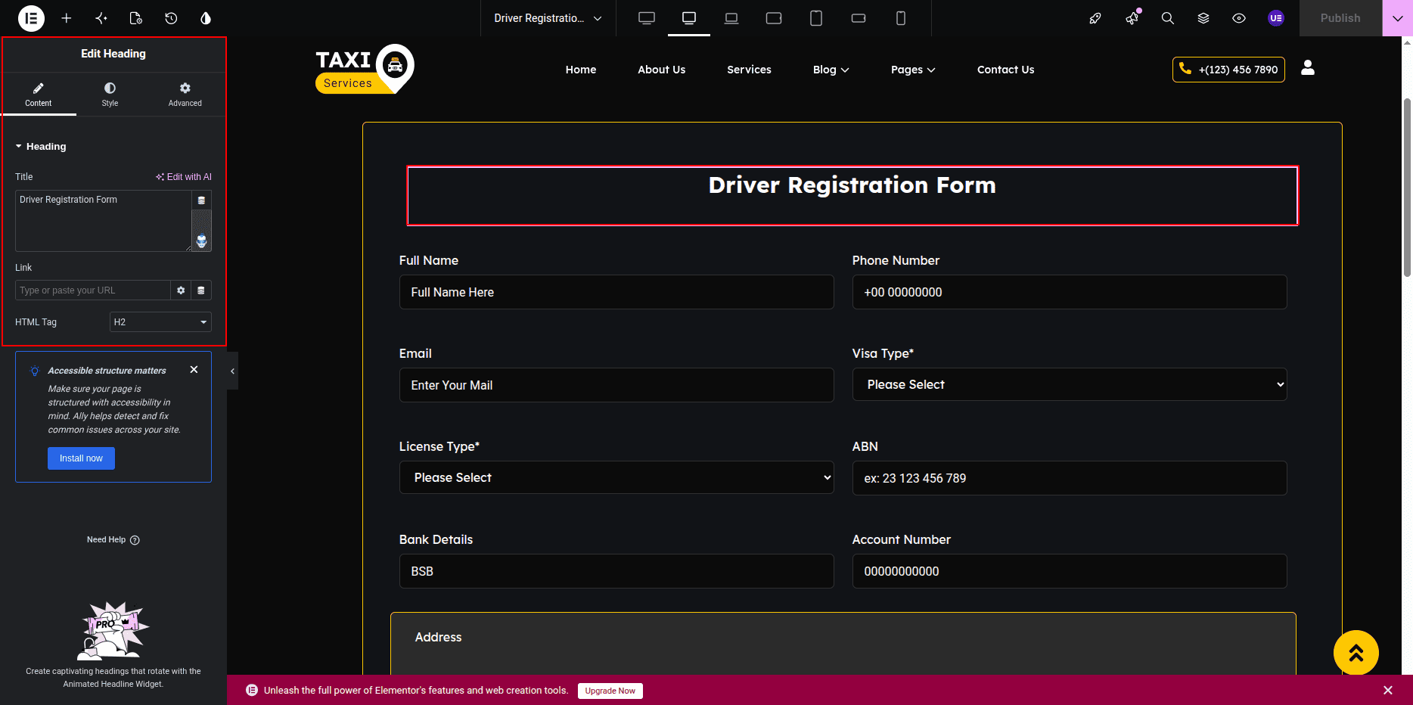
Task: Select Mobile Landscape responsive view
Action: [x=859, y=18]
